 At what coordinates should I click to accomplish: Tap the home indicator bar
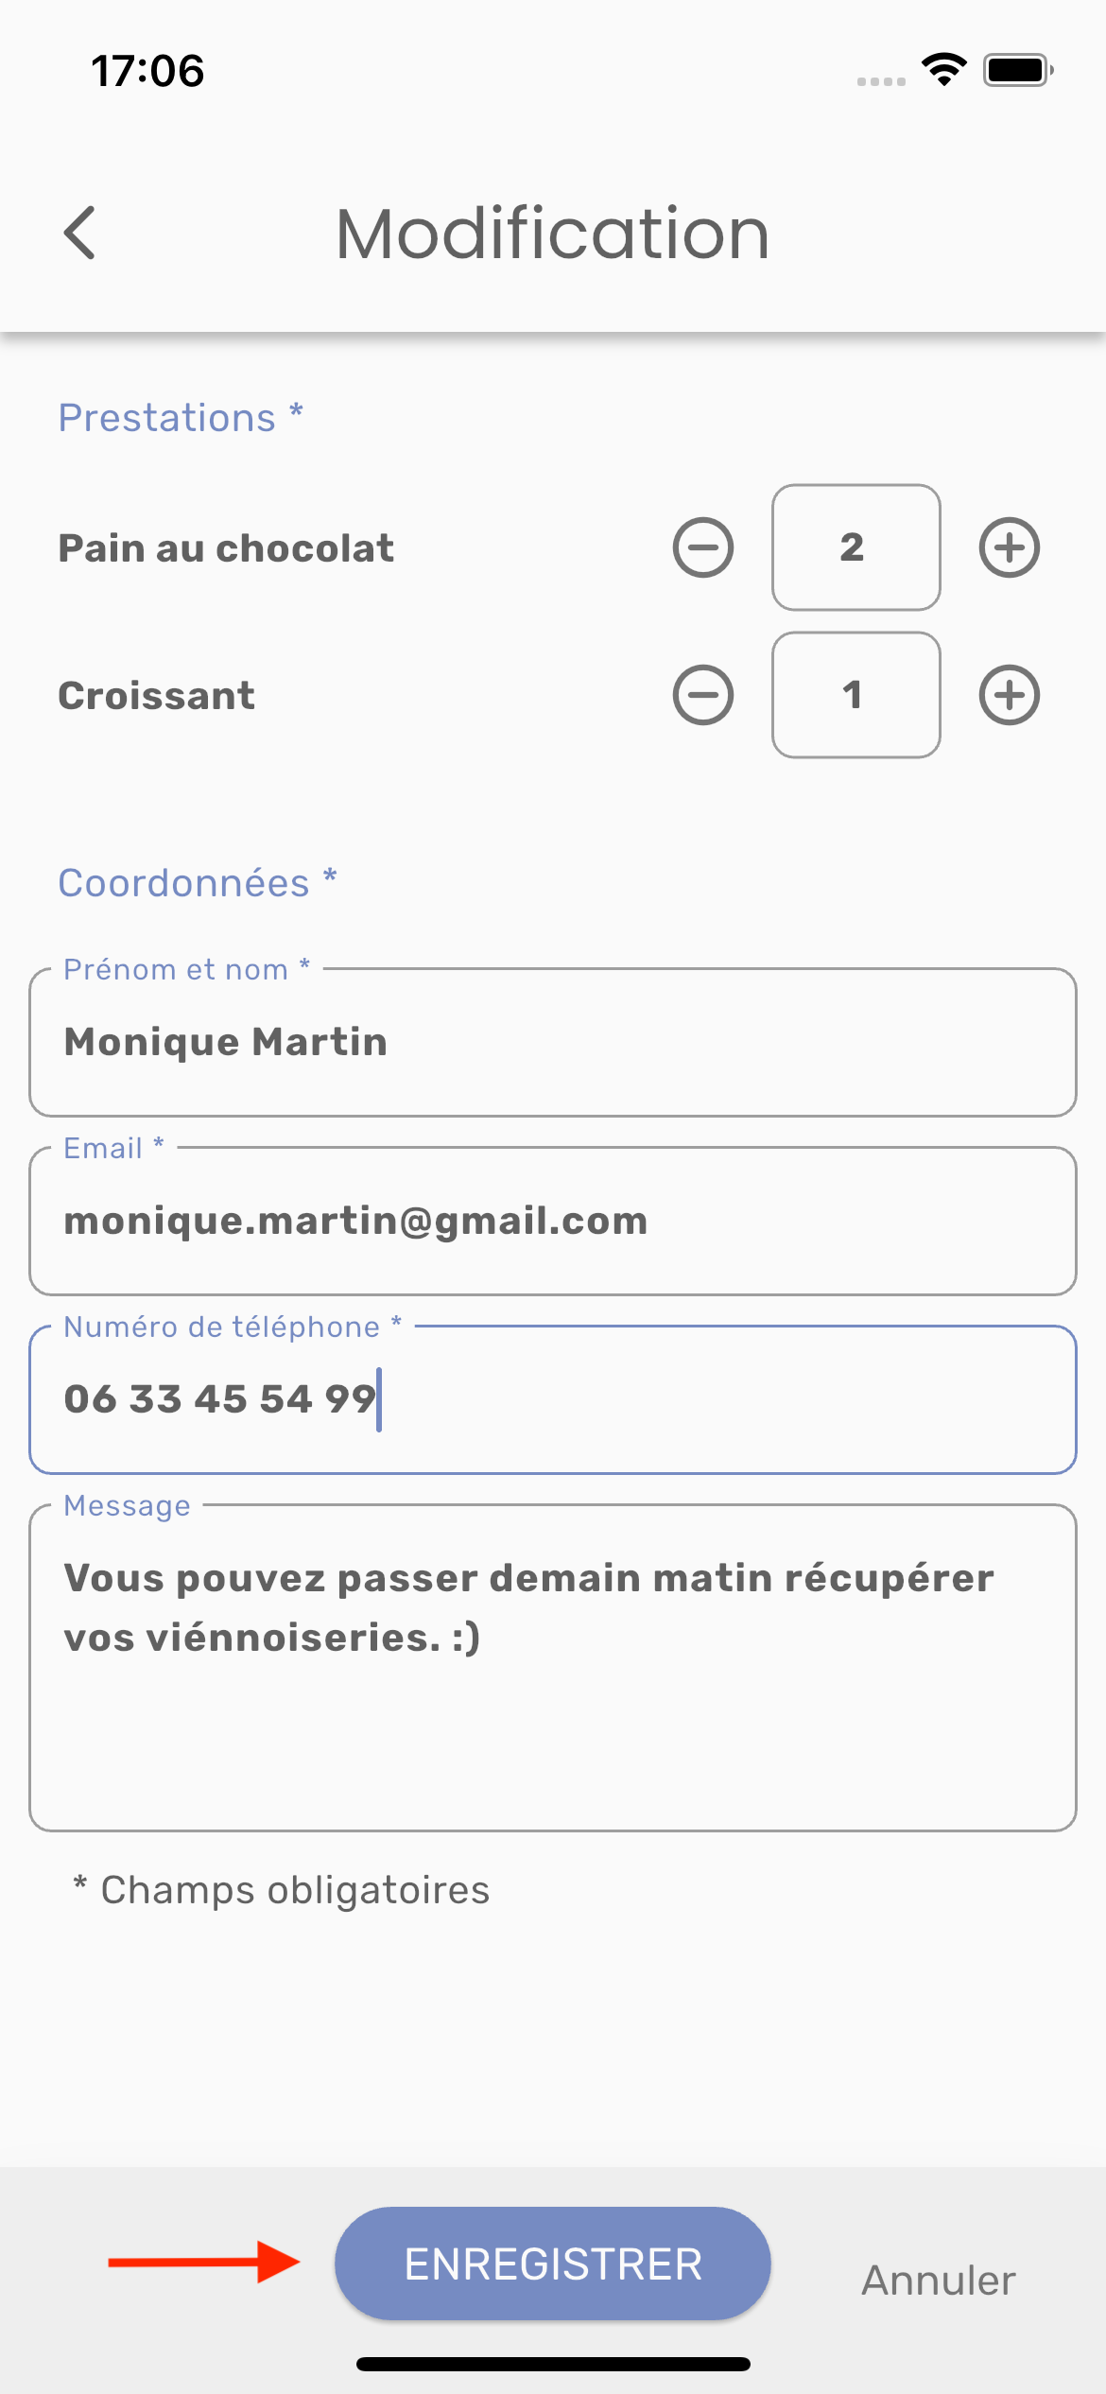tap(553, 2364)
